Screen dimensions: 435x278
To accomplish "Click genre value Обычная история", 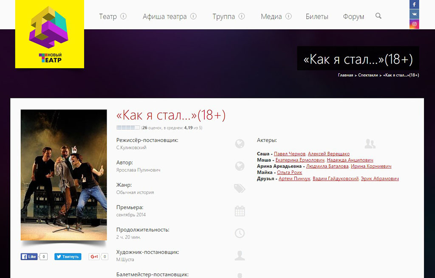I will [135, 192].
